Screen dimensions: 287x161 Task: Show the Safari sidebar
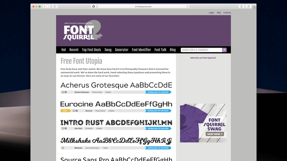(55, 6)
